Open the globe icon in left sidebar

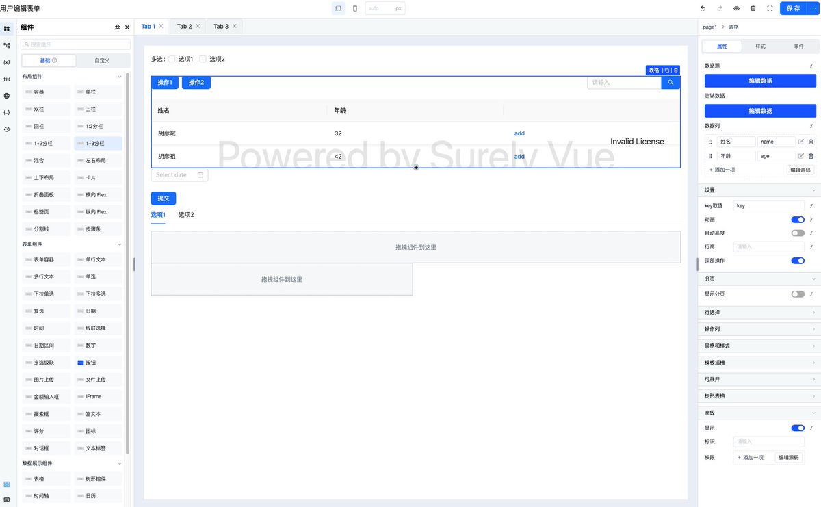click(7, 96)
